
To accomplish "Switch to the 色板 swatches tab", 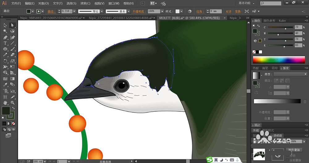I will (x=256, y=68).
